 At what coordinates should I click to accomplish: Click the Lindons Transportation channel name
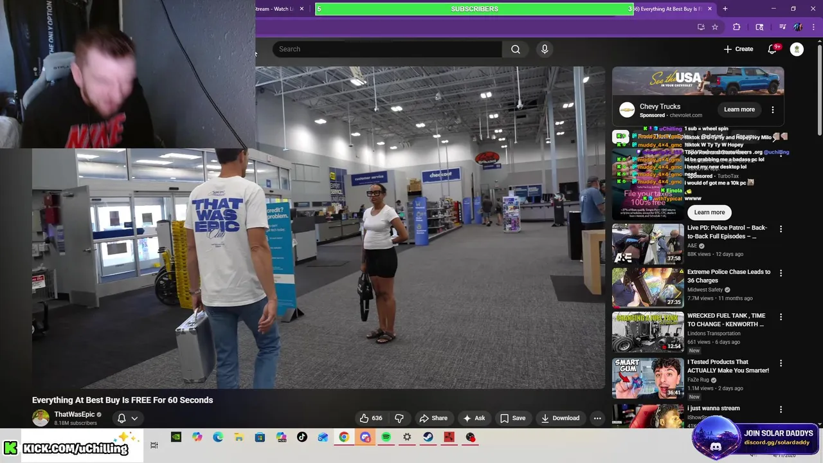click(x=714, y=334)
